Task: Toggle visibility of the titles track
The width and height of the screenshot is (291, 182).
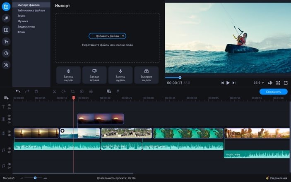Action: coord(9,105)
